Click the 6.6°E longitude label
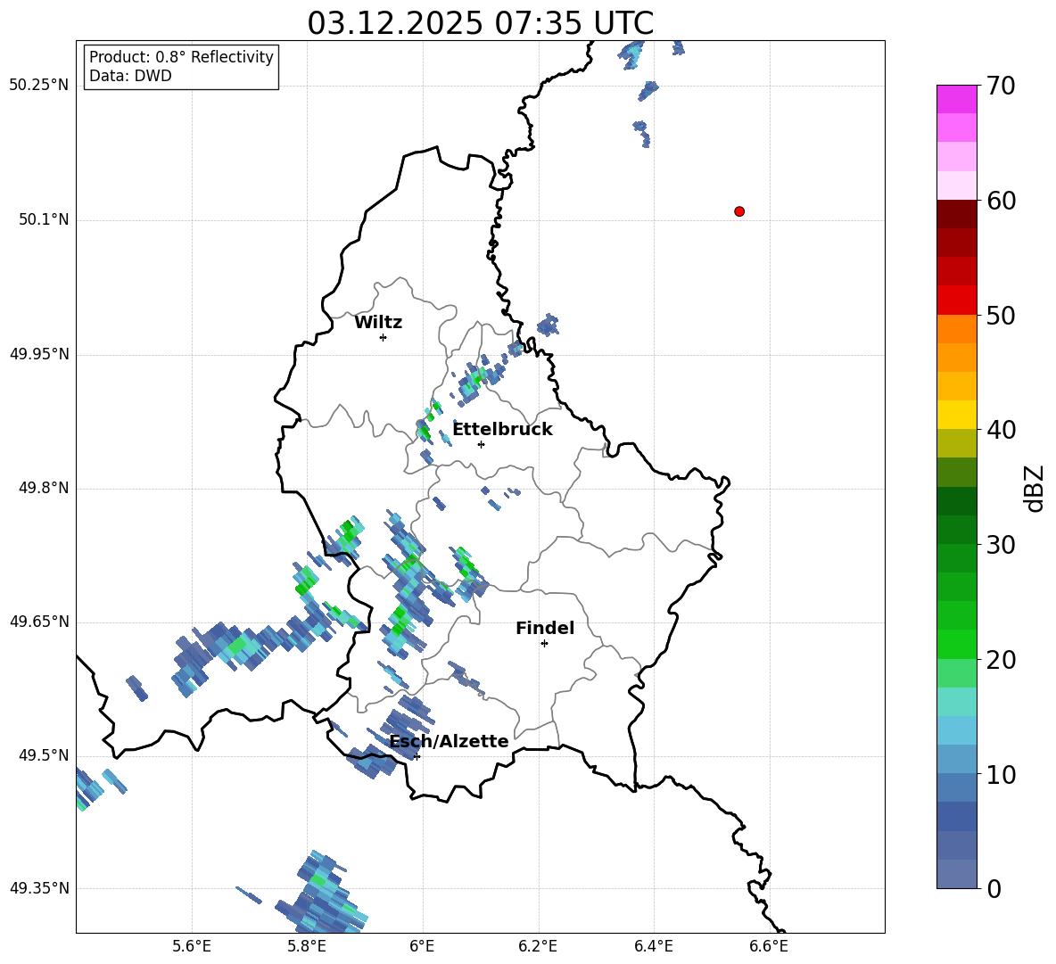 pyautogui.click(x=769, y=946)
